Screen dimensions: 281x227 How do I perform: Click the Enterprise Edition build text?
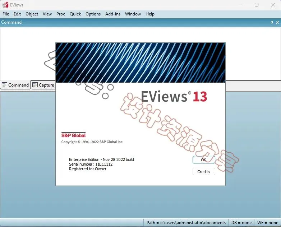[x=101, y=159]
